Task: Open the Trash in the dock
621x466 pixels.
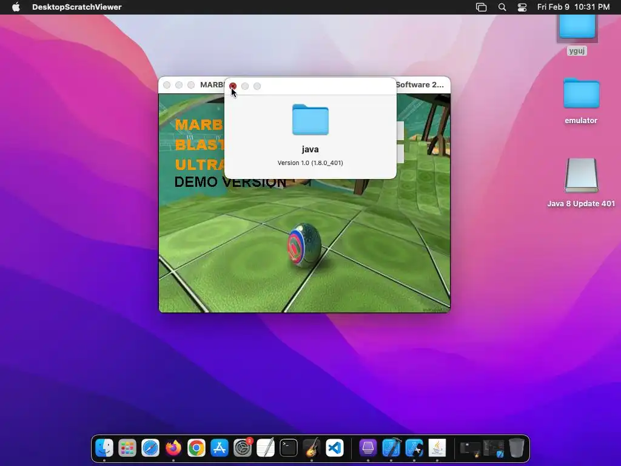Action: tap(517, 448)
